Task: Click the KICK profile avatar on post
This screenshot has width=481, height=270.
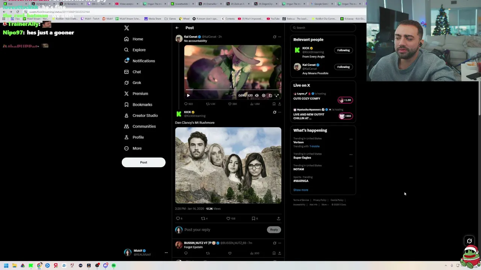Action: 179,114
